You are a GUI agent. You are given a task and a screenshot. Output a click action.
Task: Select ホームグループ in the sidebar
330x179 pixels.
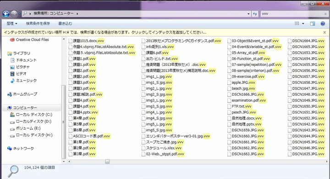point(22,94)
